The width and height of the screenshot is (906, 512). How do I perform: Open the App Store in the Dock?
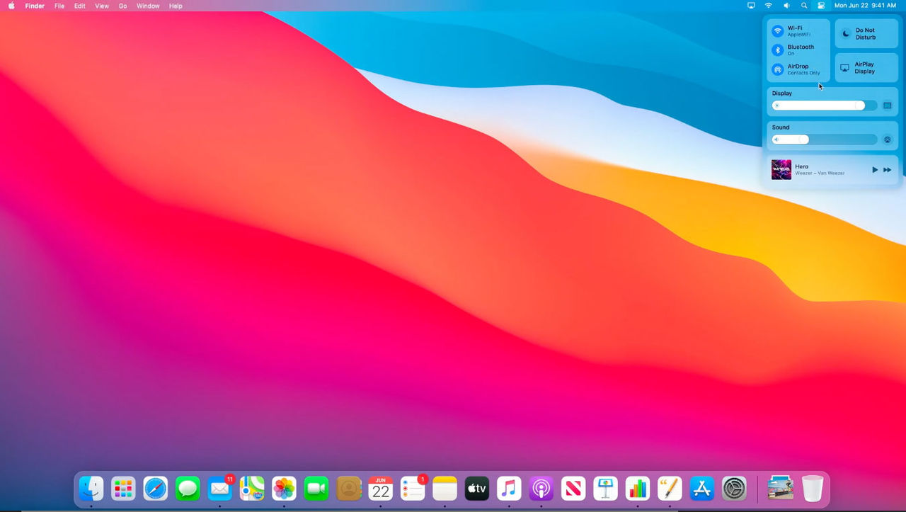tap(702, 488)
